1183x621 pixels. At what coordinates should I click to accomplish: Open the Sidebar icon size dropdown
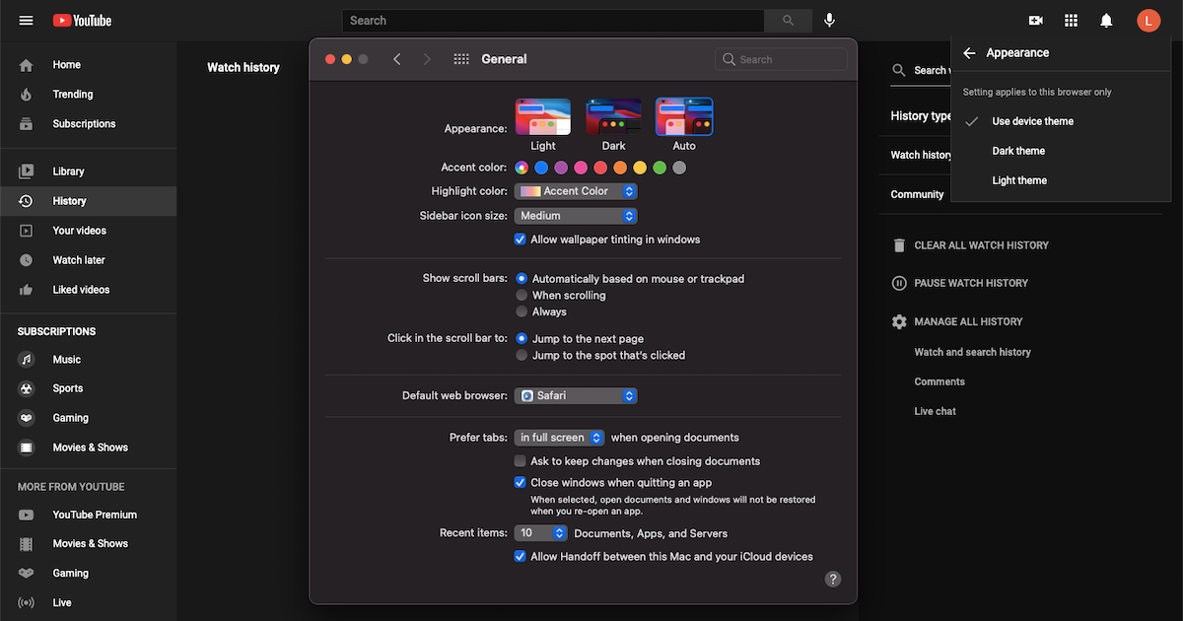[x=576, y=215]
